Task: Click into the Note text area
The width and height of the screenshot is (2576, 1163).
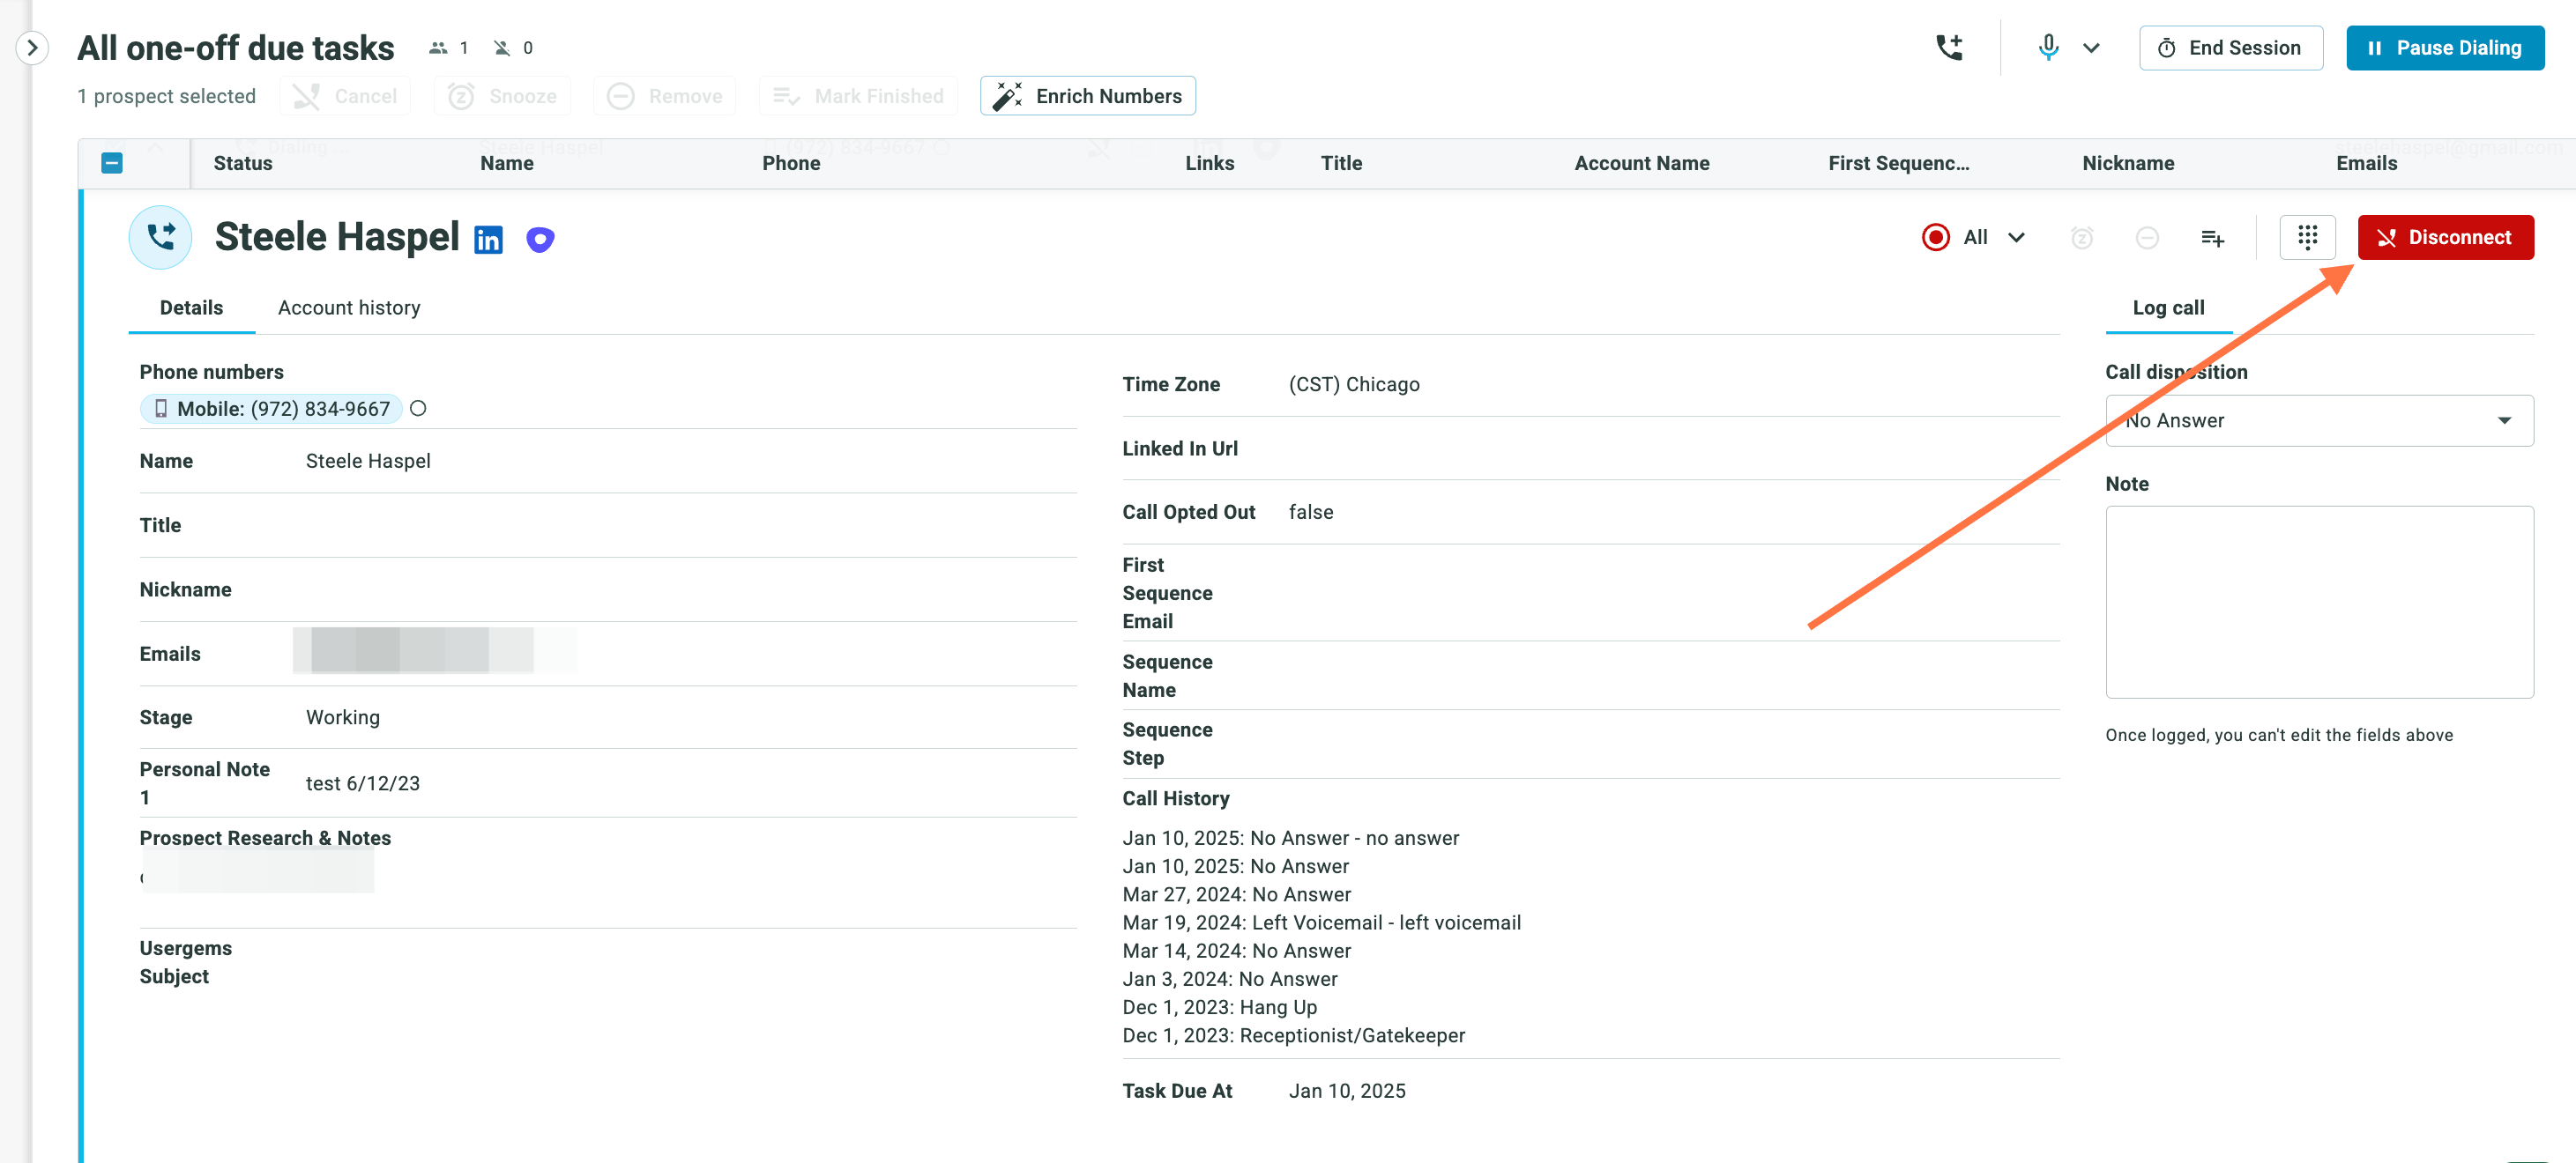Action: pyautogui.click(x=2319, y=602)
